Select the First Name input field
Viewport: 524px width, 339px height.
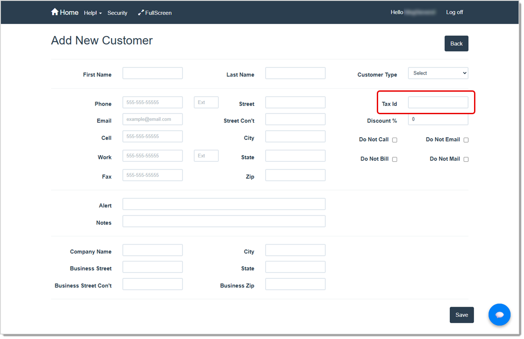tap(152, 73)
